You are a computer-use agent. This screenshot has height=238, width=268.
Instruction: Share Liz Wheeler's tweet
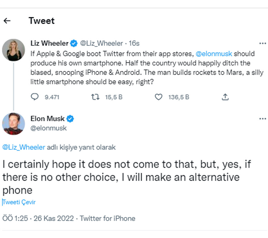[225, 97]
